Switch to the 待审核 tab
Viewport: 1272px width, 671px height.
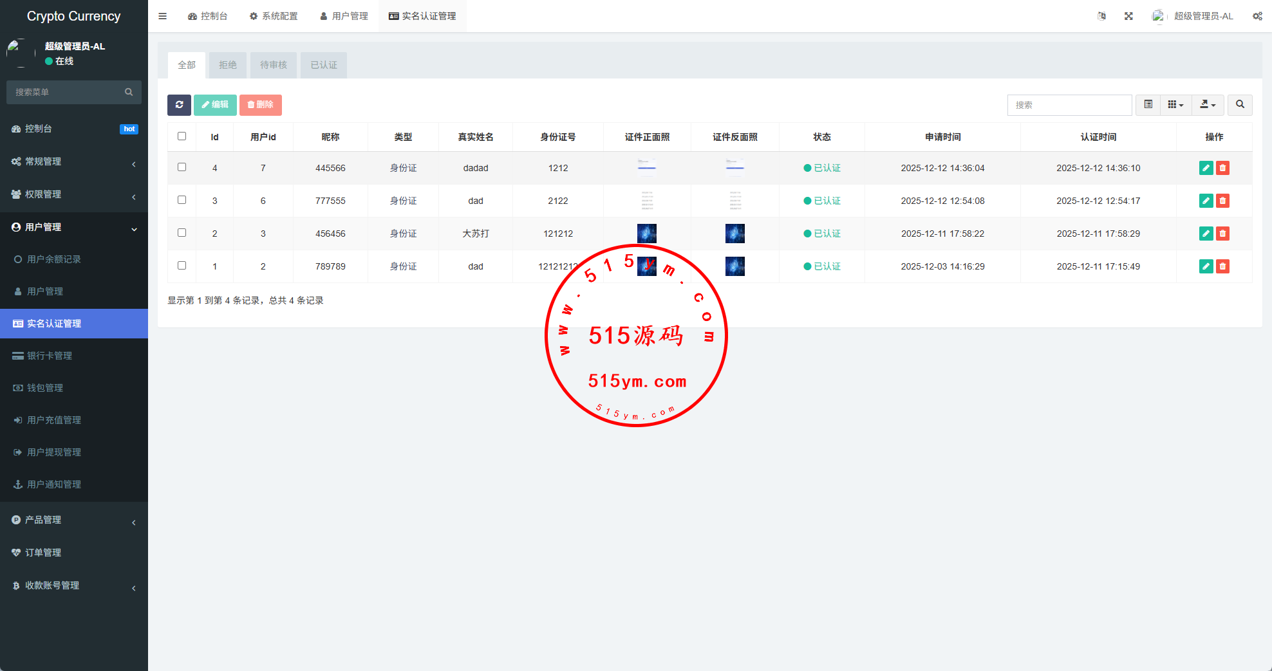[273, 65]
